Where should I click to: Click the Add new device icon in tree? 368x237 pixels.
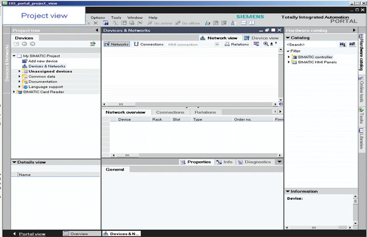[25, 61]
